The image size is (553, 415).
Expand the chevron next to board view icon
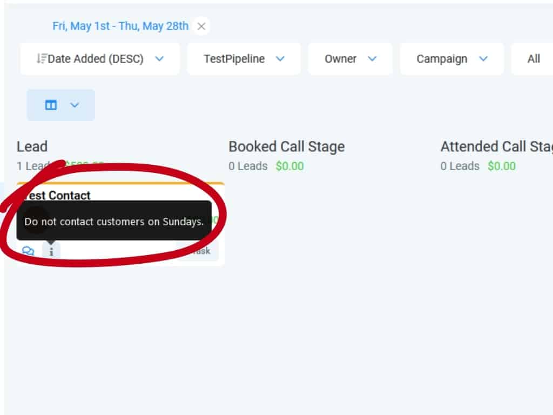[75, 105]
